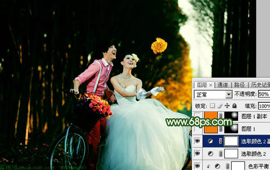Switch to the 通道 tab

tap(223, 85)
